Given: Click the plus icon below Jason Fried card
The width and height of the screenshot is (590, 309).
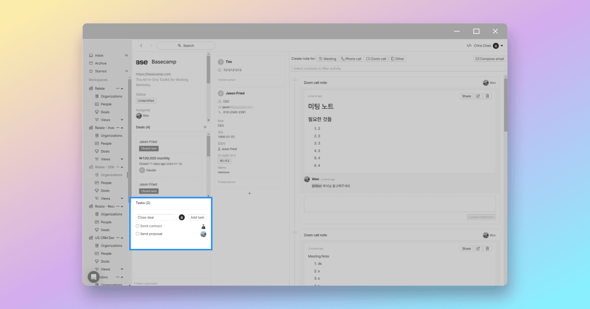Looking at the screenshot, I should coord(249,193).
